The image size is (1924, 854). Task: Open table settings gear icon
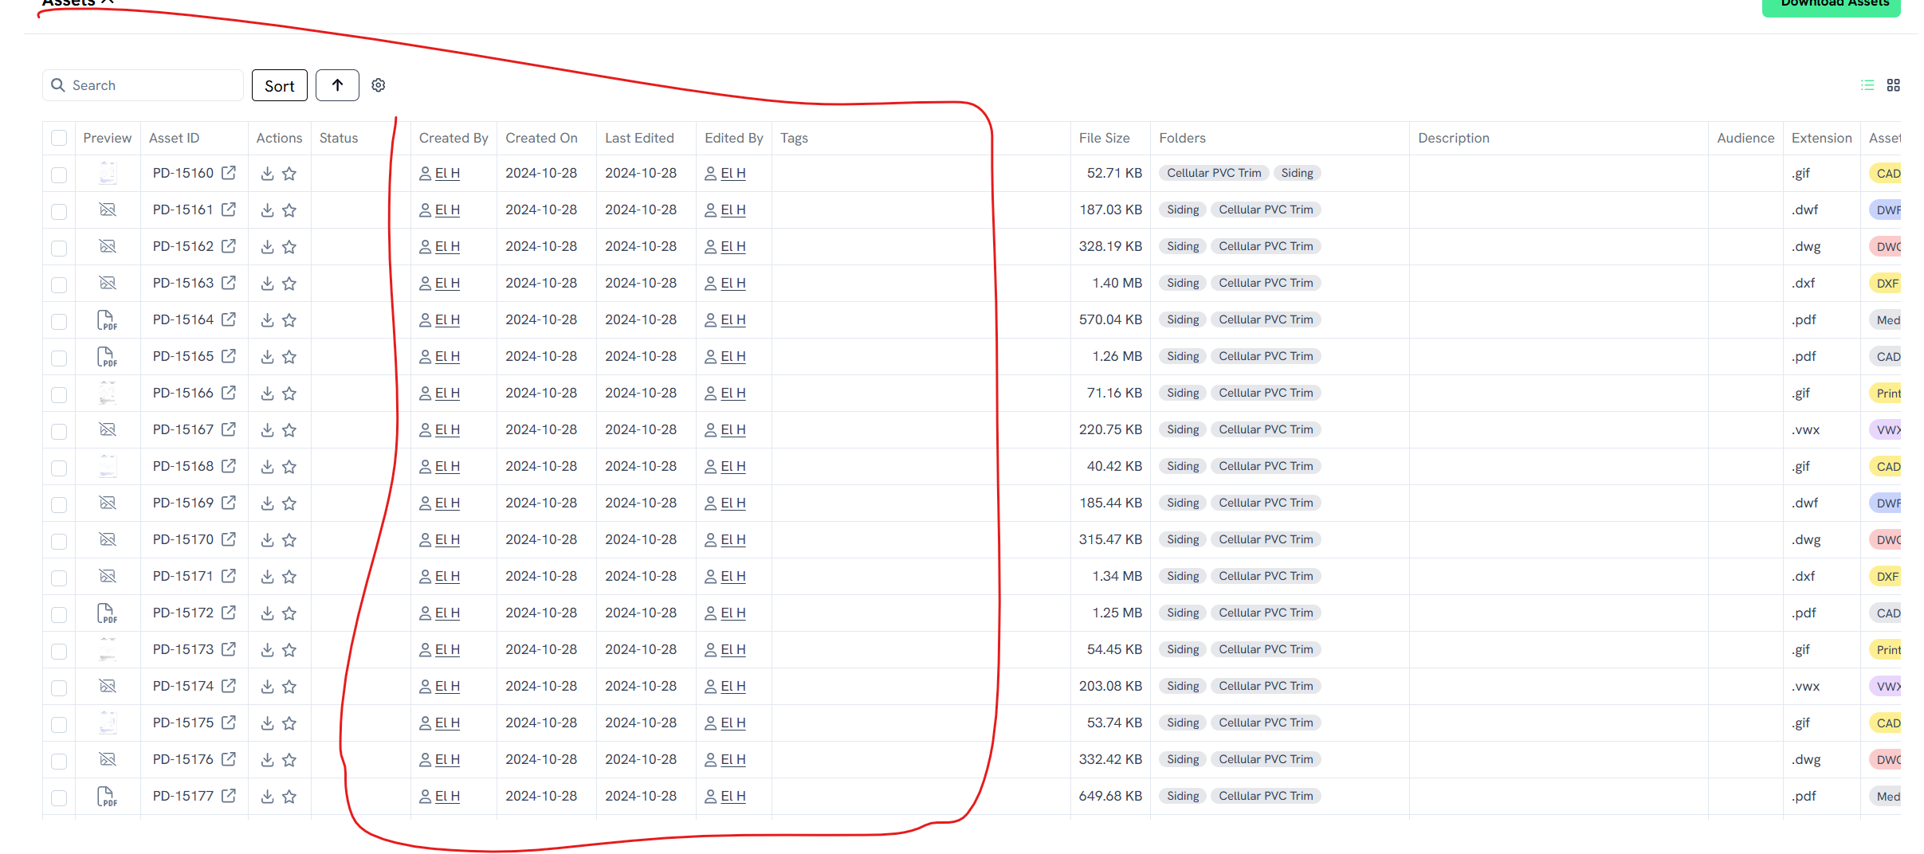pos(379,85)
